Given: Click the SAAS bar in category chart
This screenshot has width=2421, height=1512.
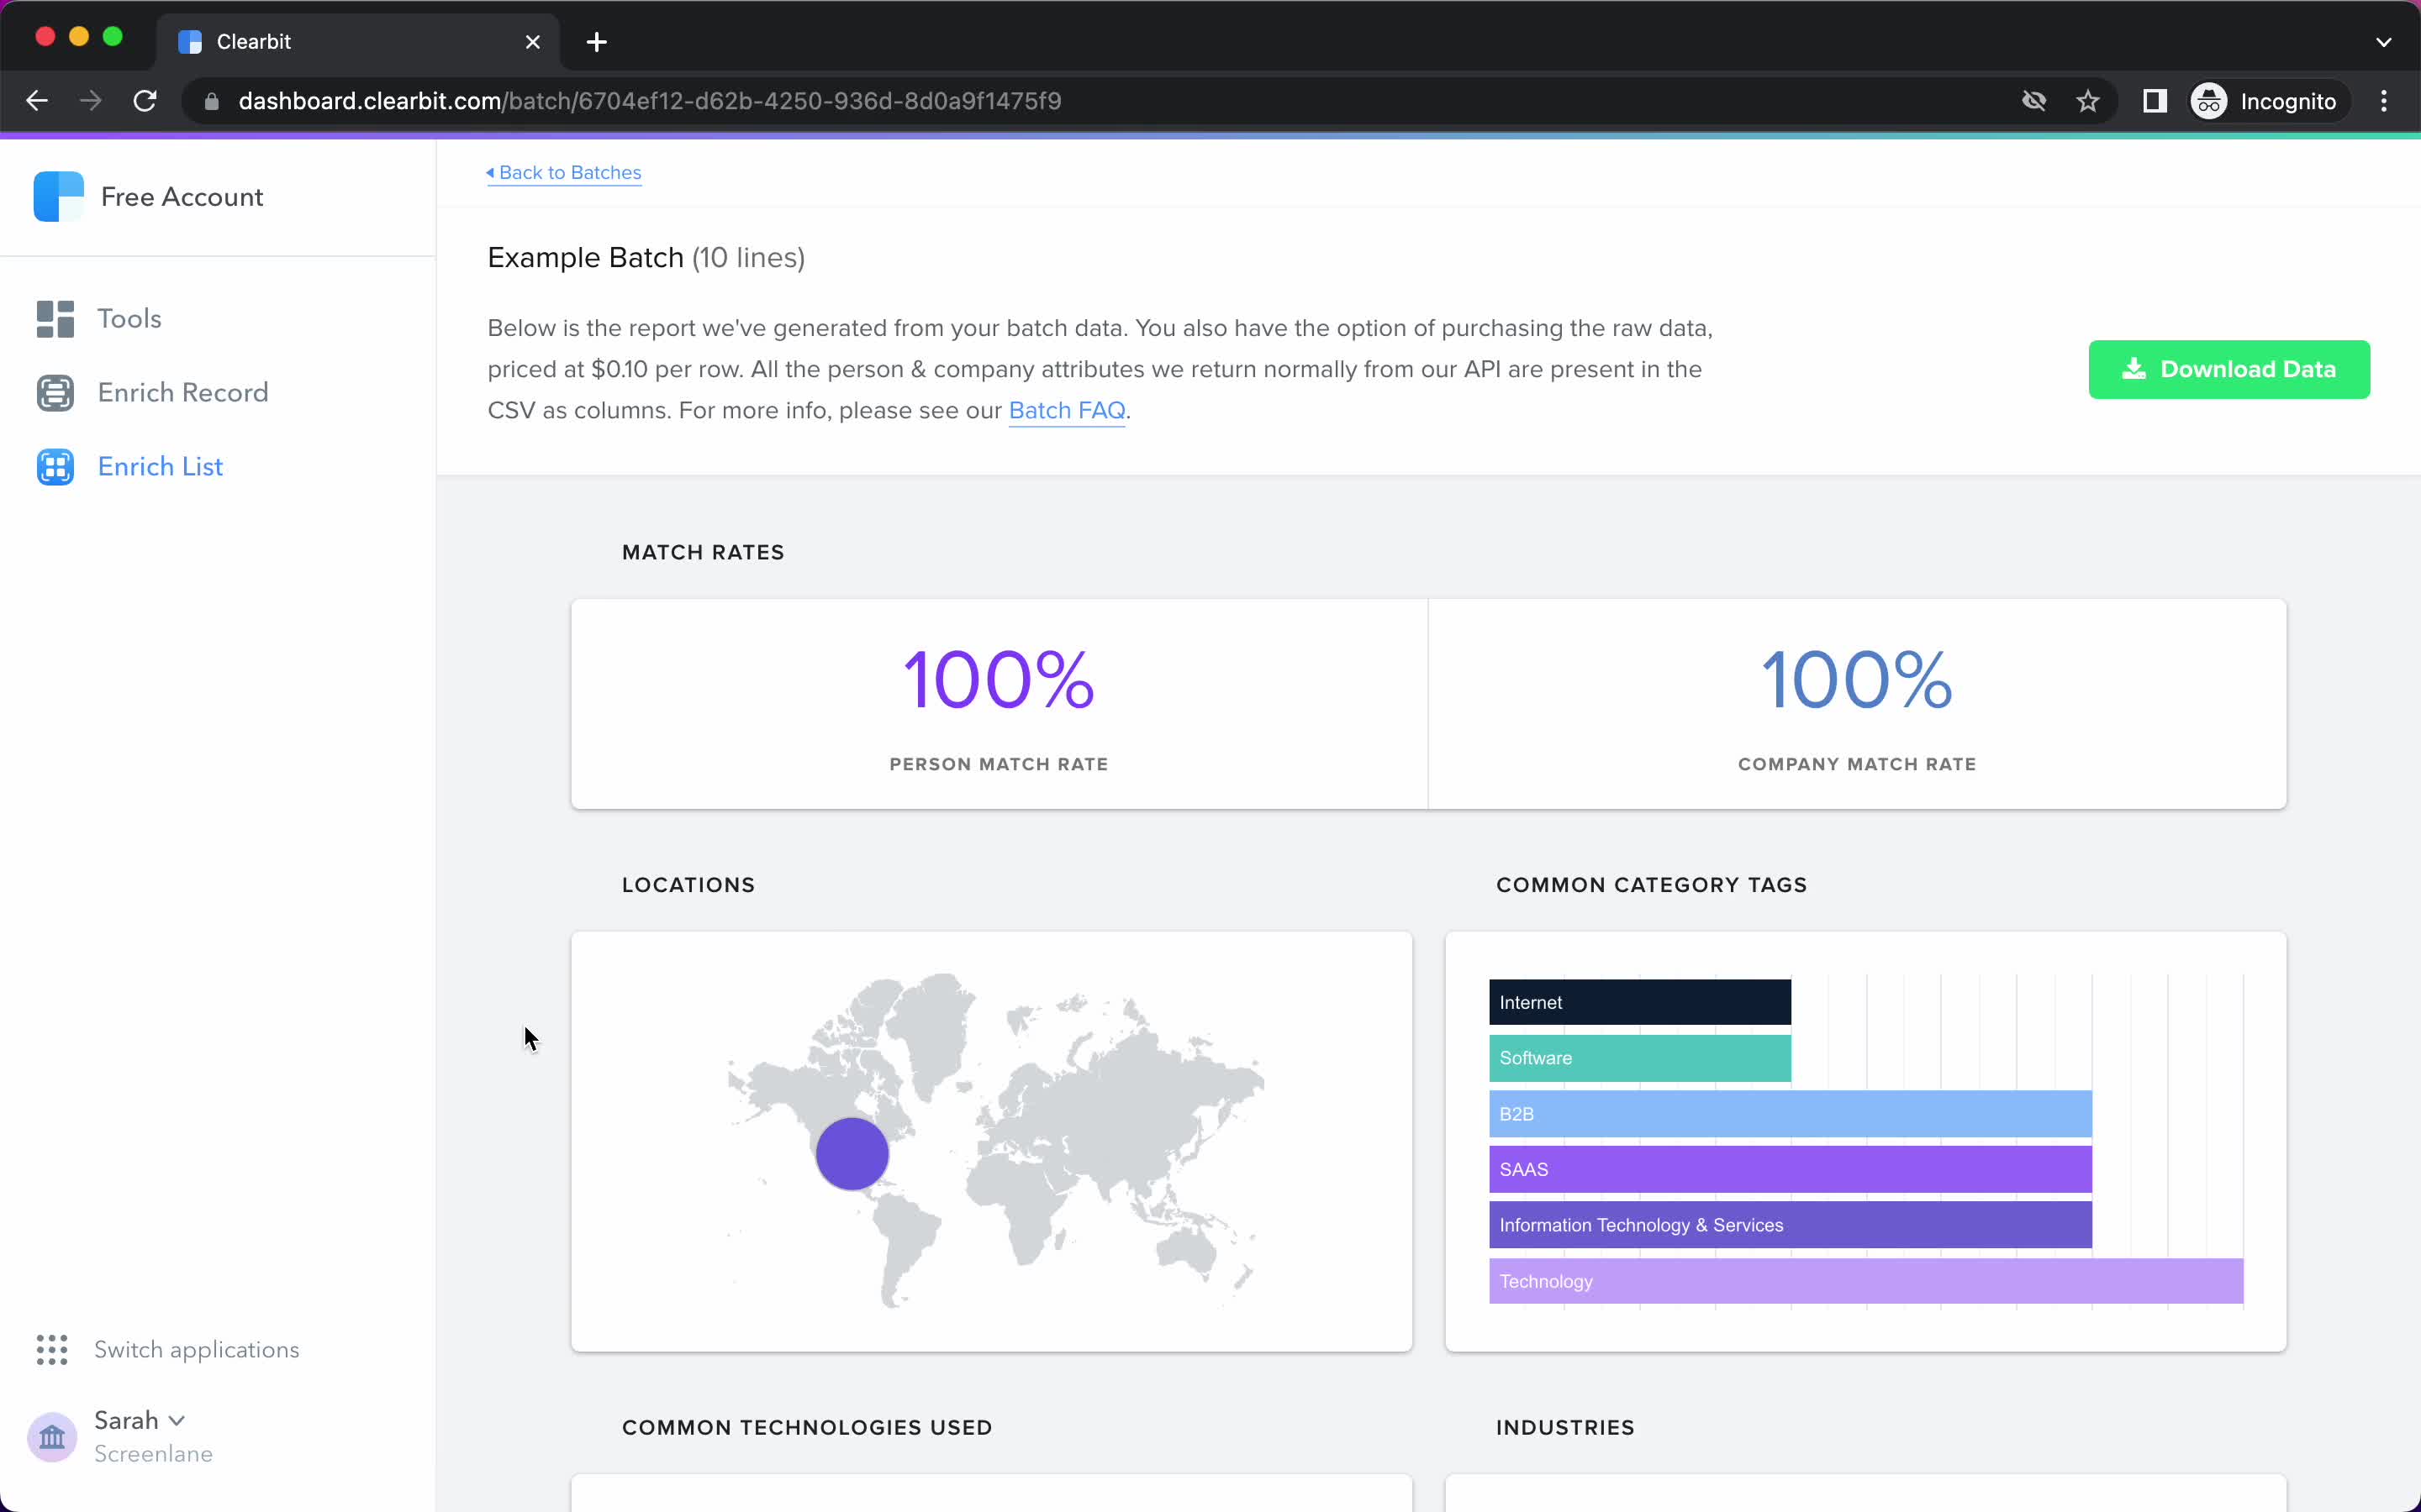Looking at the screenshot, I should (x=1791, y=1169).
